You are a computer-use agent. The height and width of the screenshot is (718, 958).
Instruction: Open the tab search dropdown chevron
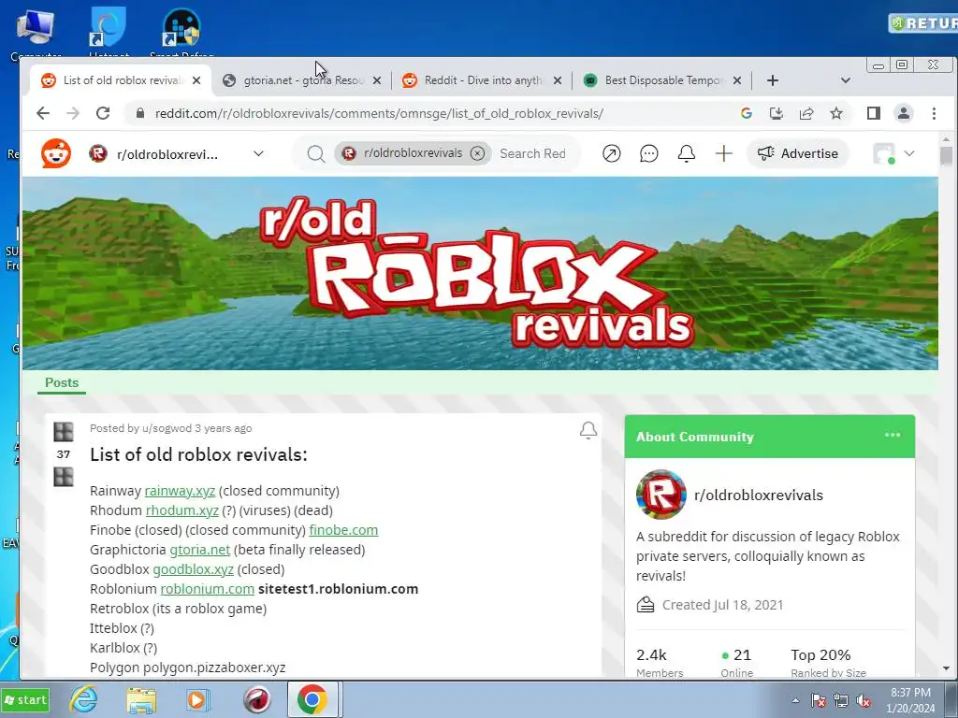[846, 80]
